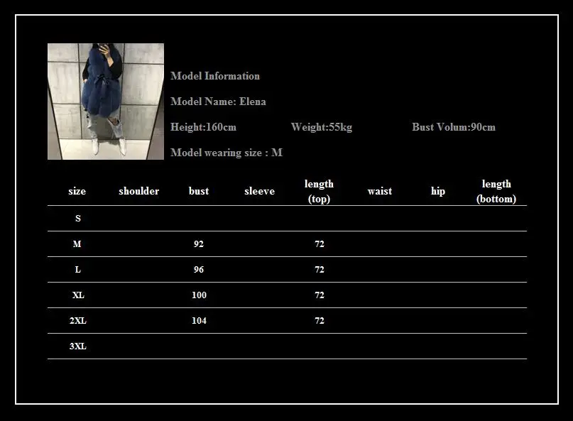Click the 'hip' column header

[438, 191]
